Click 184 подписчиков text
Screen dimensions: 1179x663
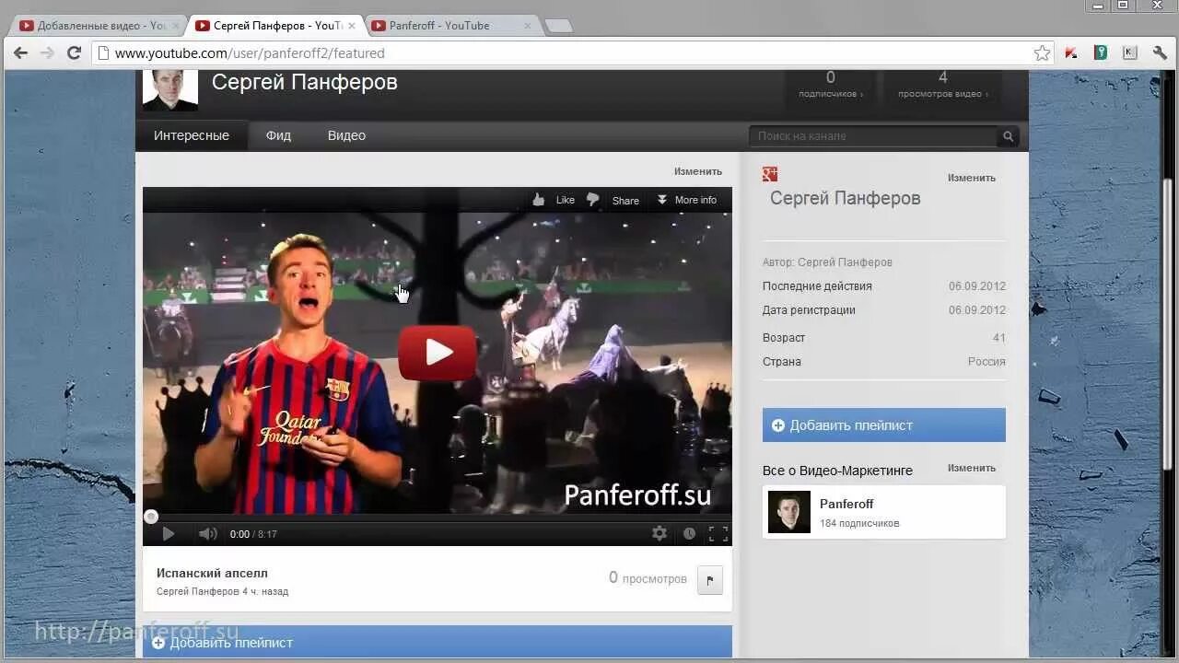pyautogui.click(x=859, y=523)
